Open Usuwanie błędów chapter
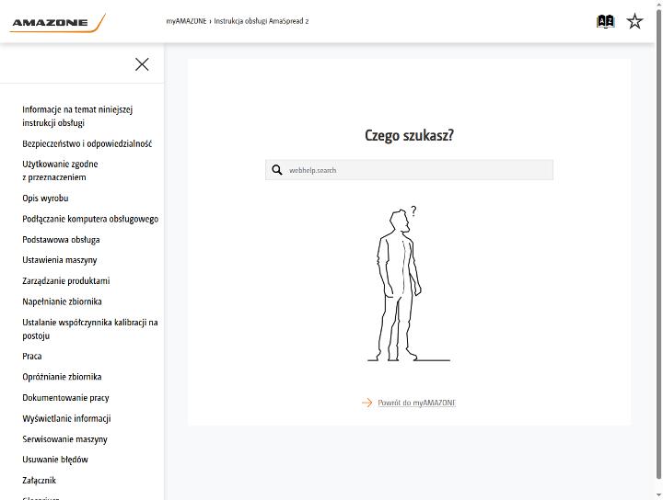 55,460
